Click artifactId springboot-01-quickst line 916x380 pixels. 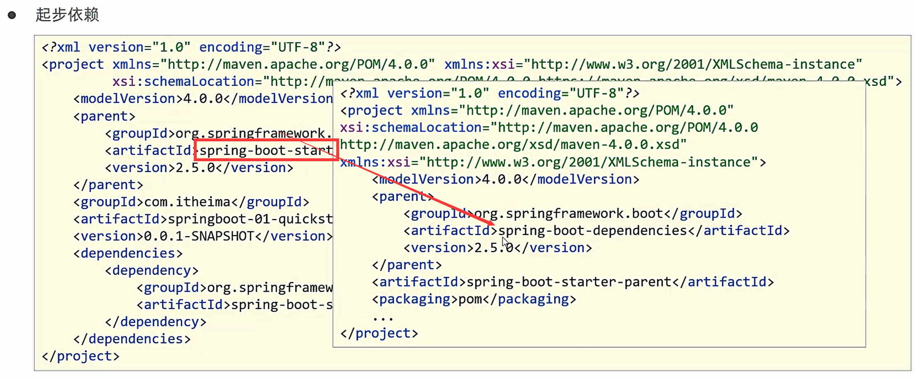[203, 219]
